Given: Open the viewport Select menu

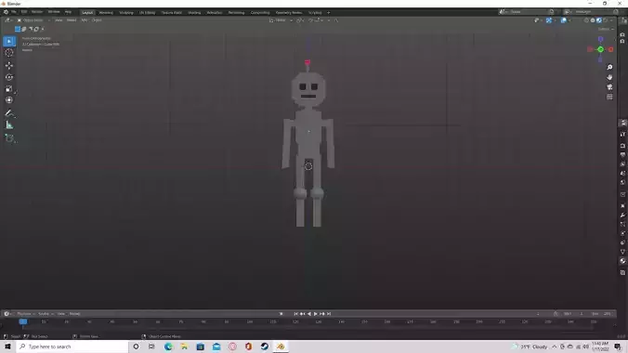Looking at the screenshot, I should pos(72,20).
